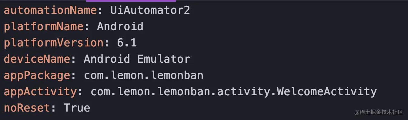
Task: Click the appActivity key
Action: click(40, 92)
